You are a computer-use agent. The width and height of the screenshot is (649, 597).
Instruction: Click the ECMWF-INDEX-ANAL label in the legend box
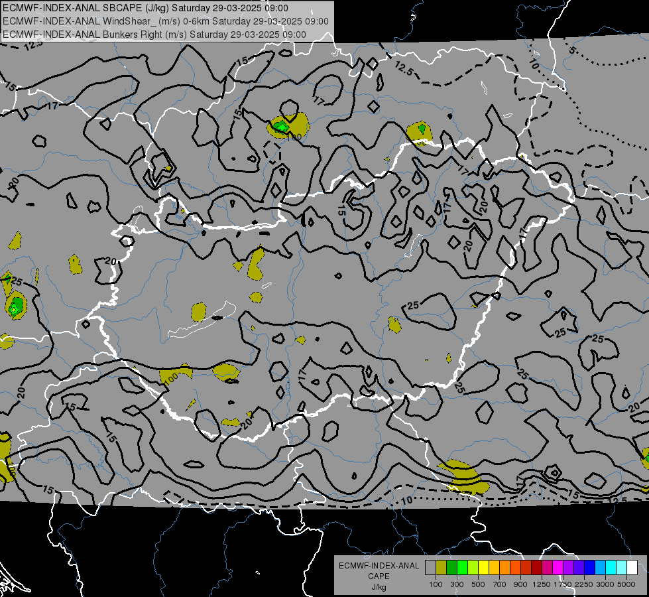(379, 566)
